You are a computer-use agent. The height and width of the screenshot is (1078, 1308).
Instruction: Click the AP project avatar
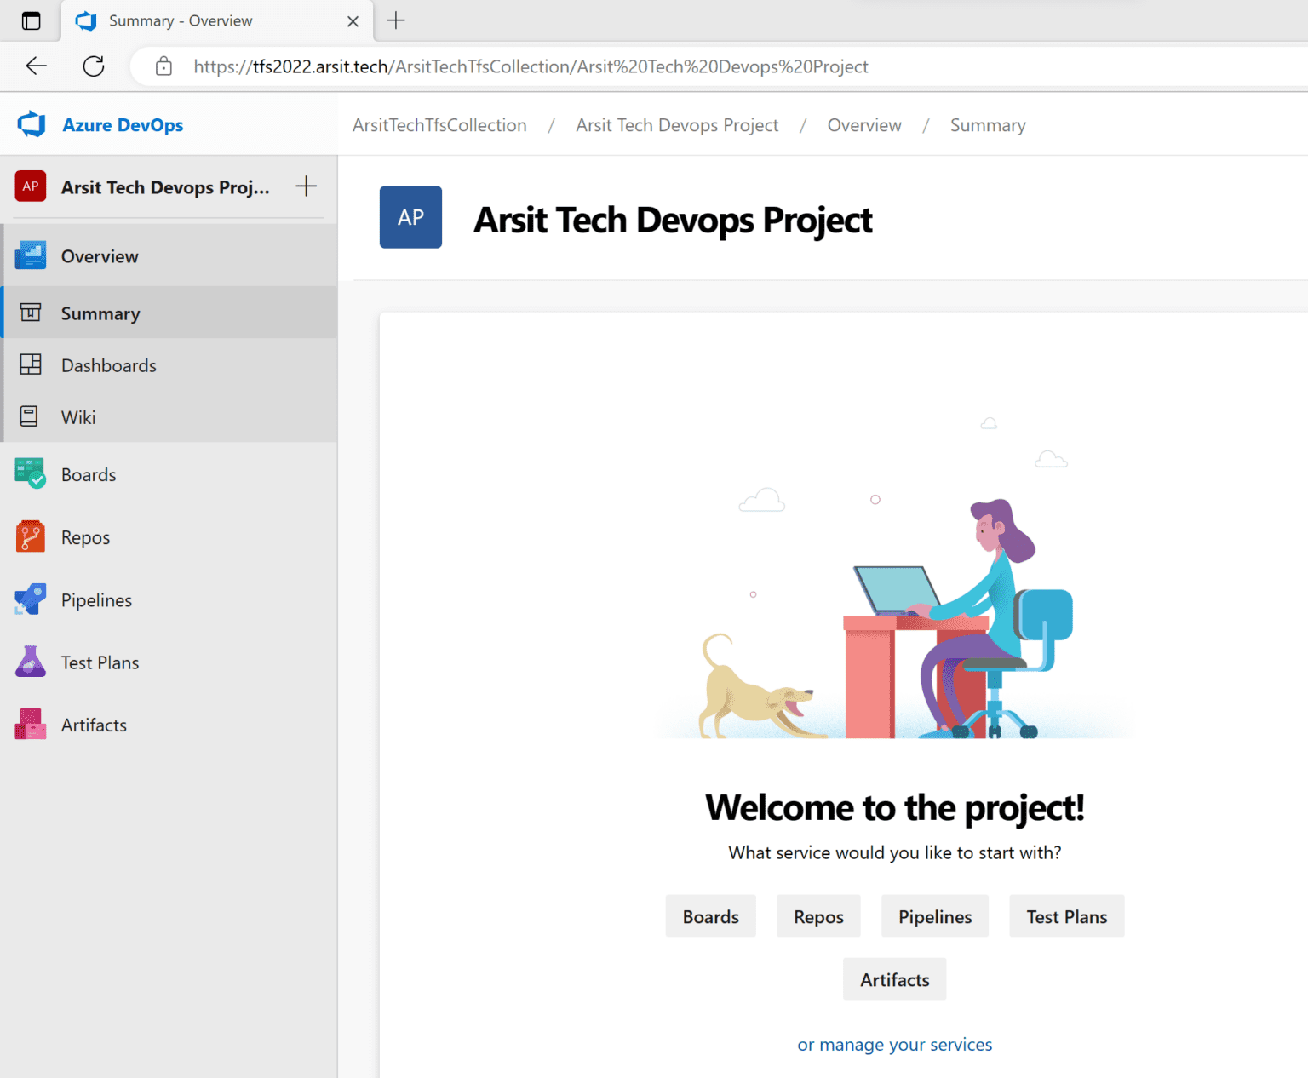point(30,186)
